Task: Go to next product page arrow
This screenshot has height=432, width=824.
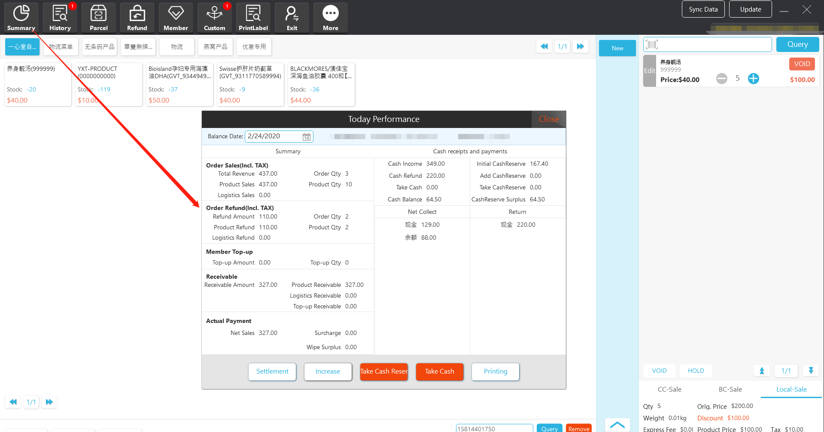Action: click(x=580, y=46)
